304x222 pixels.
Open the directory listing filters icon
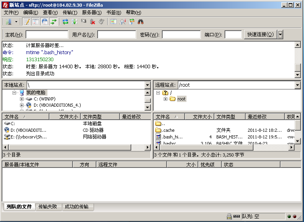tap(114, 22)
